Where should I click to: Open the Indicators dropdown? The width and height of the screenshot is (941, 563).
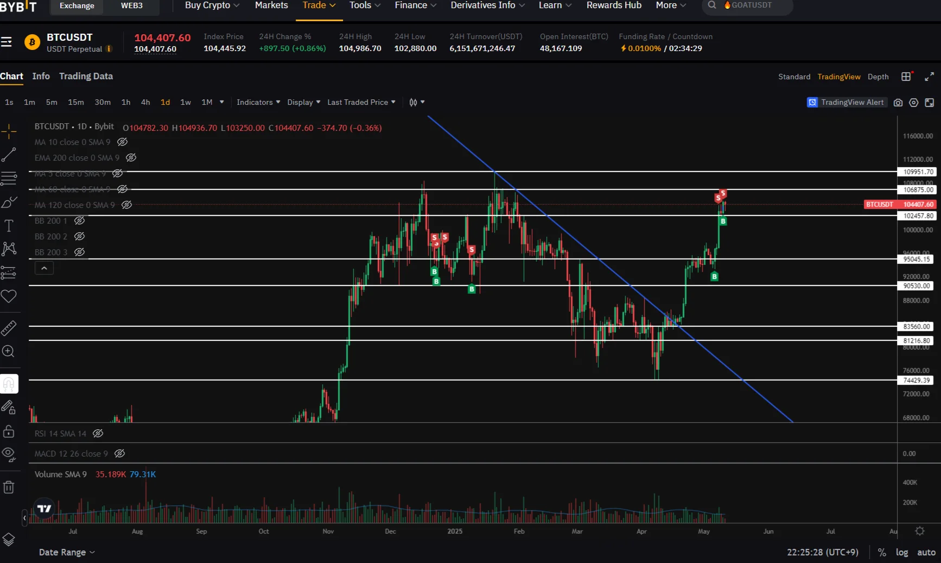[x=258, y=102]
